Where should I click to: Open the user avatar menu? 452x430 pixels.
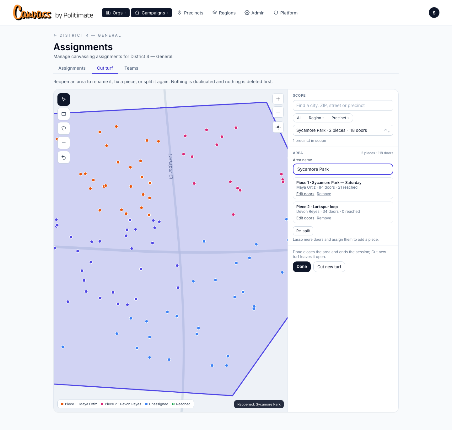pyautogui.click(x=434, y=13)
